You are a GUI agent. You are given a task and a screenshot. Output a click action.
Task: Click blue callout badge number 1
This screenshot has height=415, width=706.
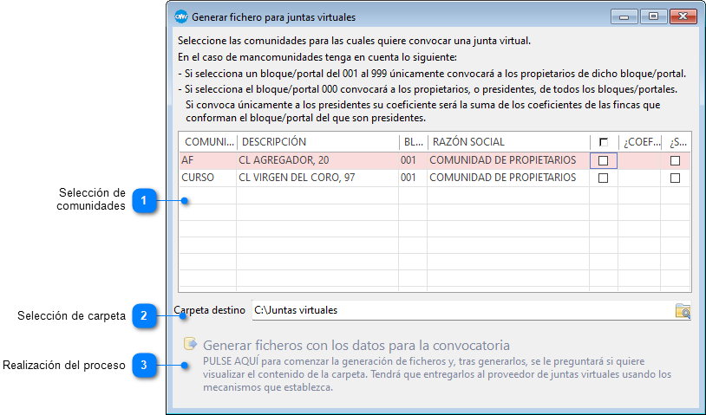144,201
